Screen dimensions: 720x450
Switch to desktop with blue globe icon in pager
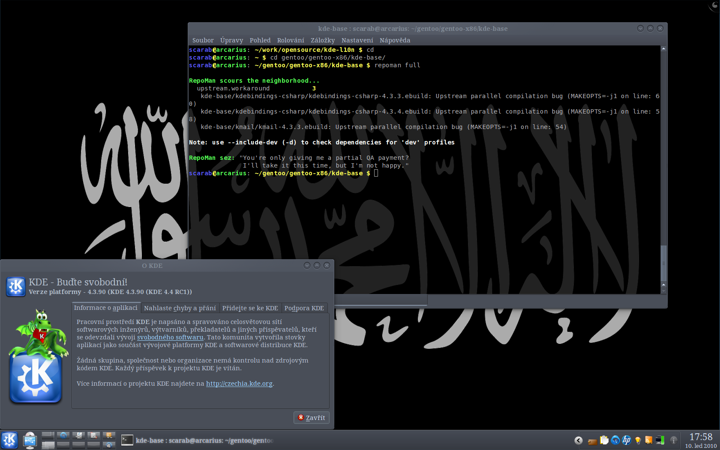click(63, 435)
